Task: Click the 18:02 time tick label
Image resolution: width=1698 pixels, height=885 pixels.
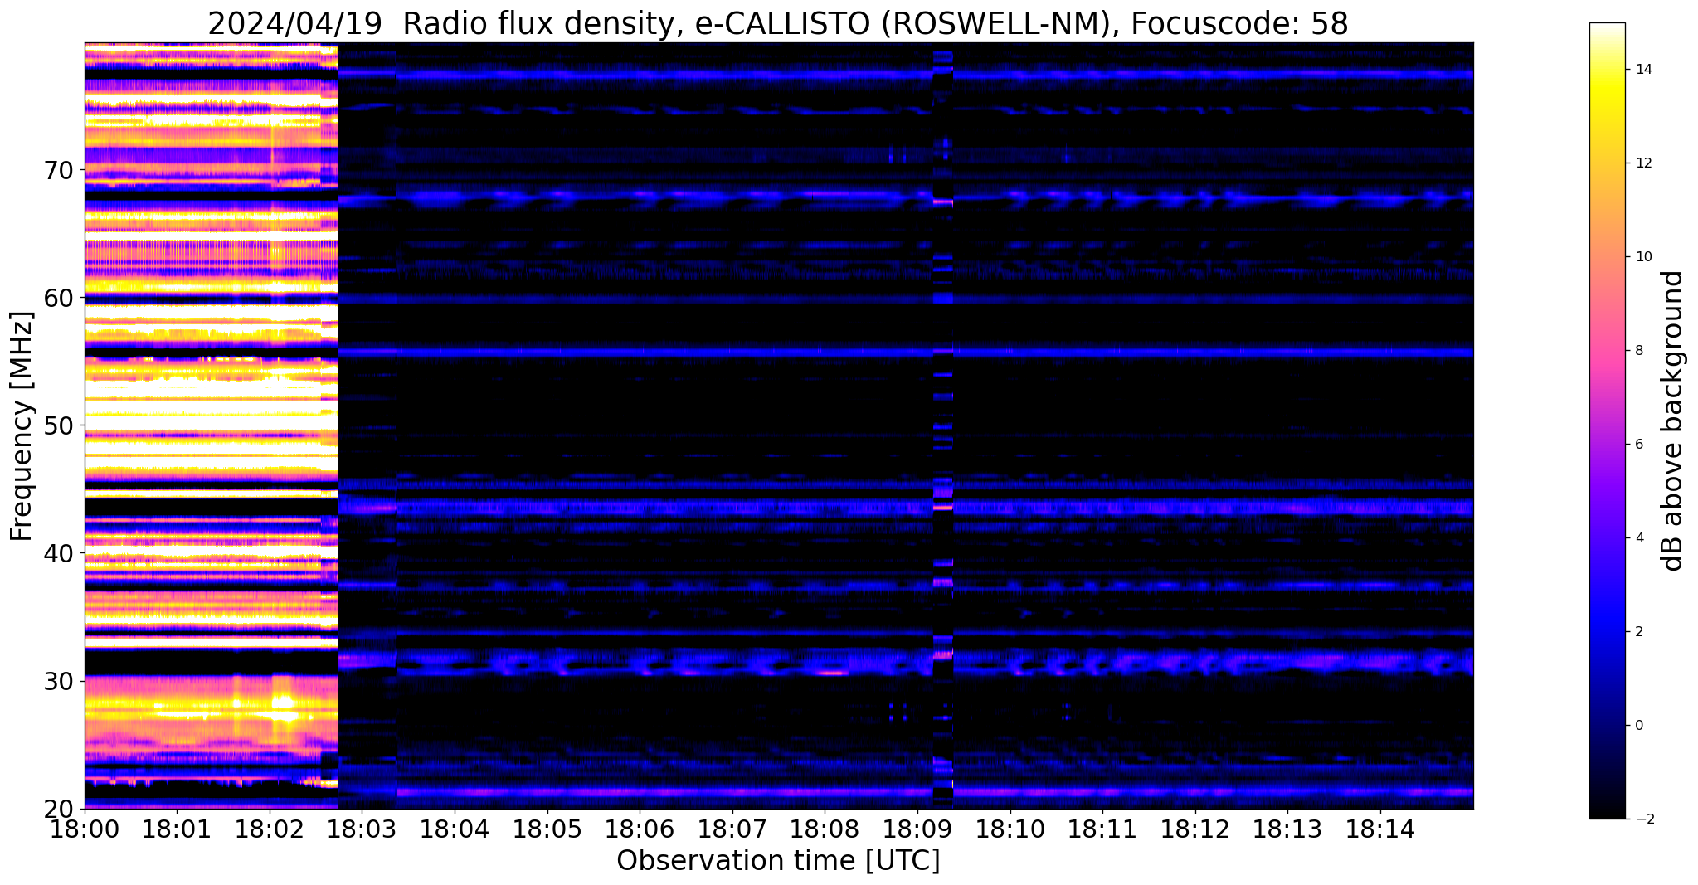Action: [x=270, y=829]
